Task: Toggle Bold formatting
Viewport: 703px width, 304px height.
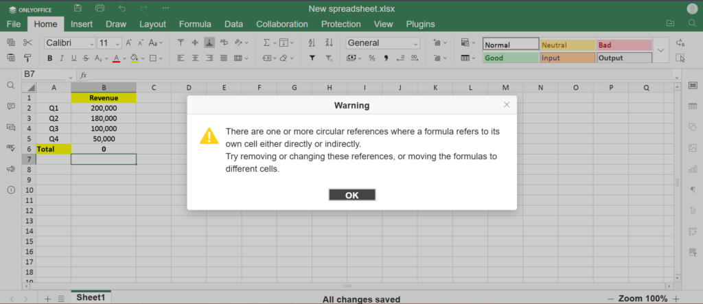Action: pos(49,58)
